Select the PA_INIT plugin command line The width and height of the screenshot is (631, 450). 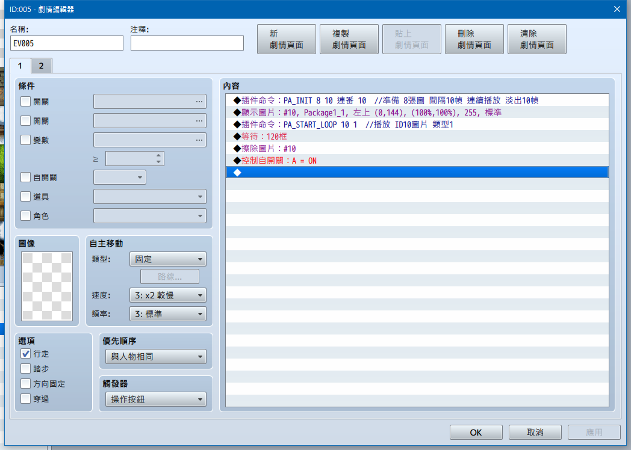coord(417,100)
